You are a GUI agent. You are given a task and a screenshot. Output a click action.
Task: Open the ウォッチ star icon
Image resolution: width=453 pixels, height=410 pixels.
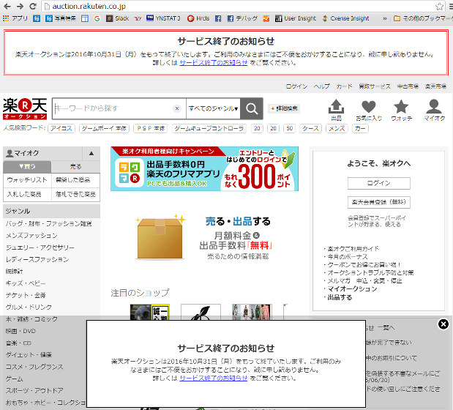[401, 110]
